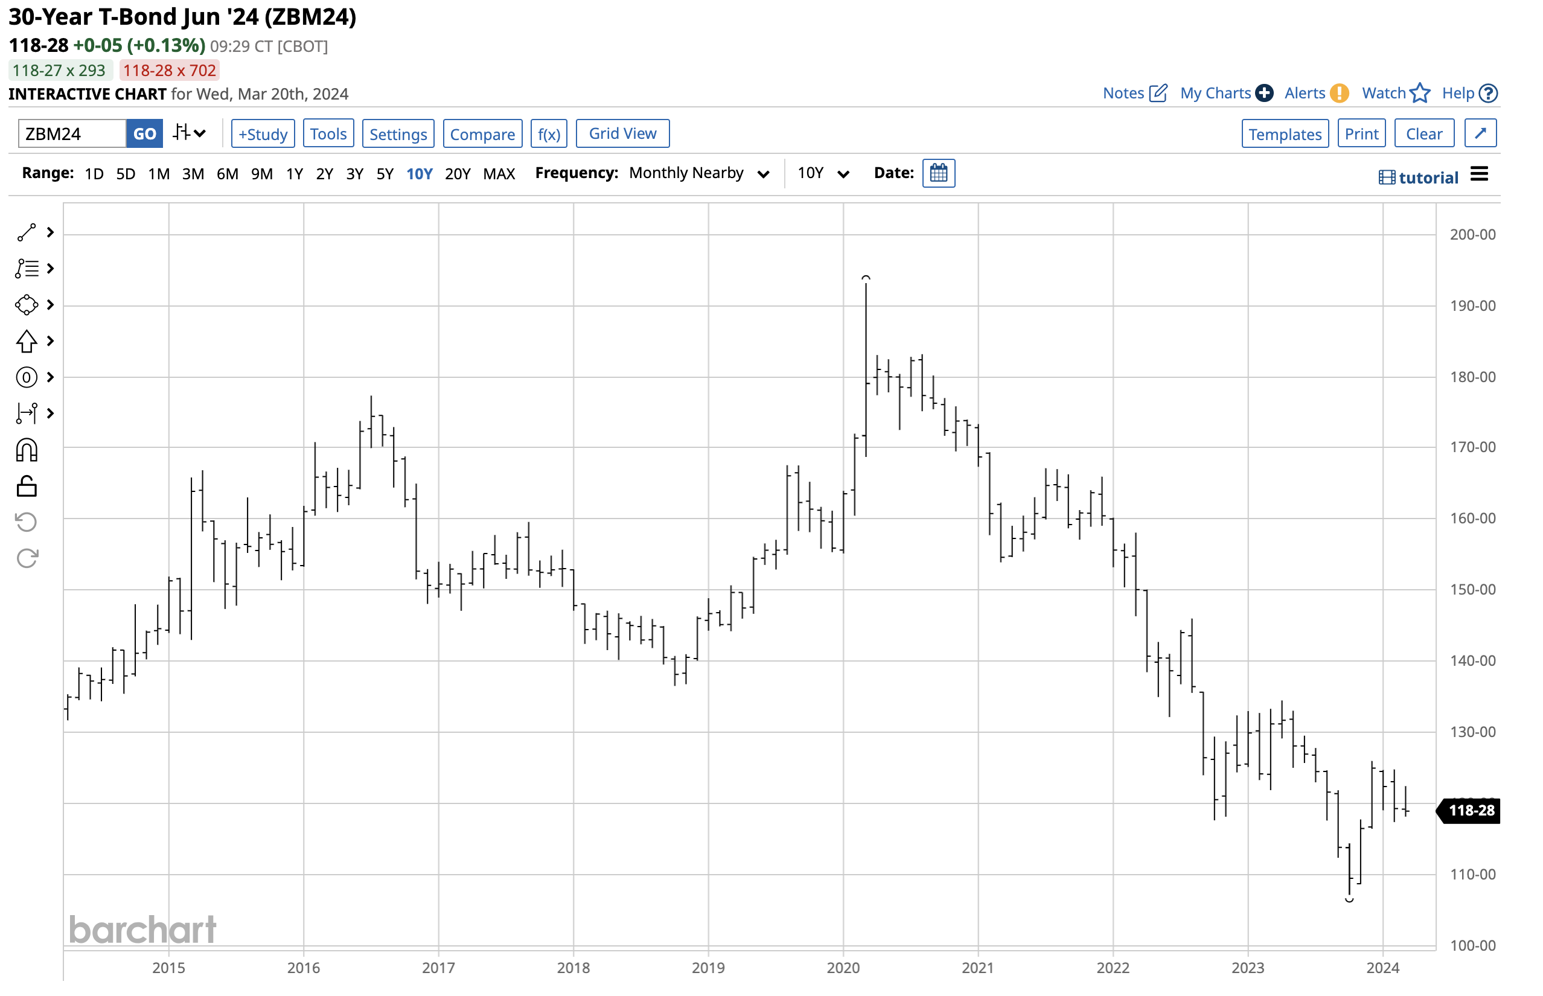Viewport: 1543px width, 996px height.
Task: Open the bar type dropdown
Action: pos(190,133)
